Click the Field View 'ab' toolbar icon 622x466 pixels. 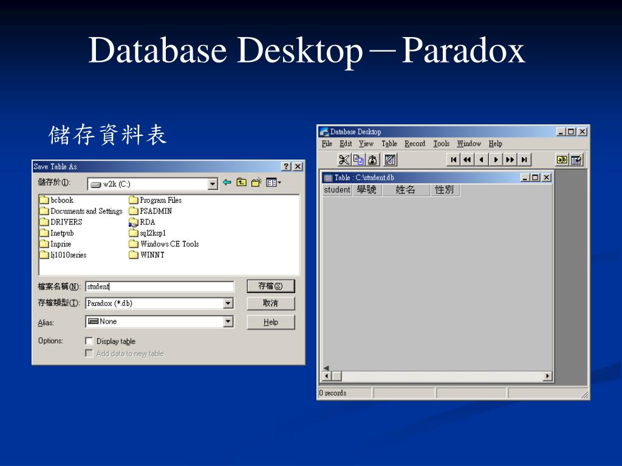pyautogui.click(x=562, y=160)
